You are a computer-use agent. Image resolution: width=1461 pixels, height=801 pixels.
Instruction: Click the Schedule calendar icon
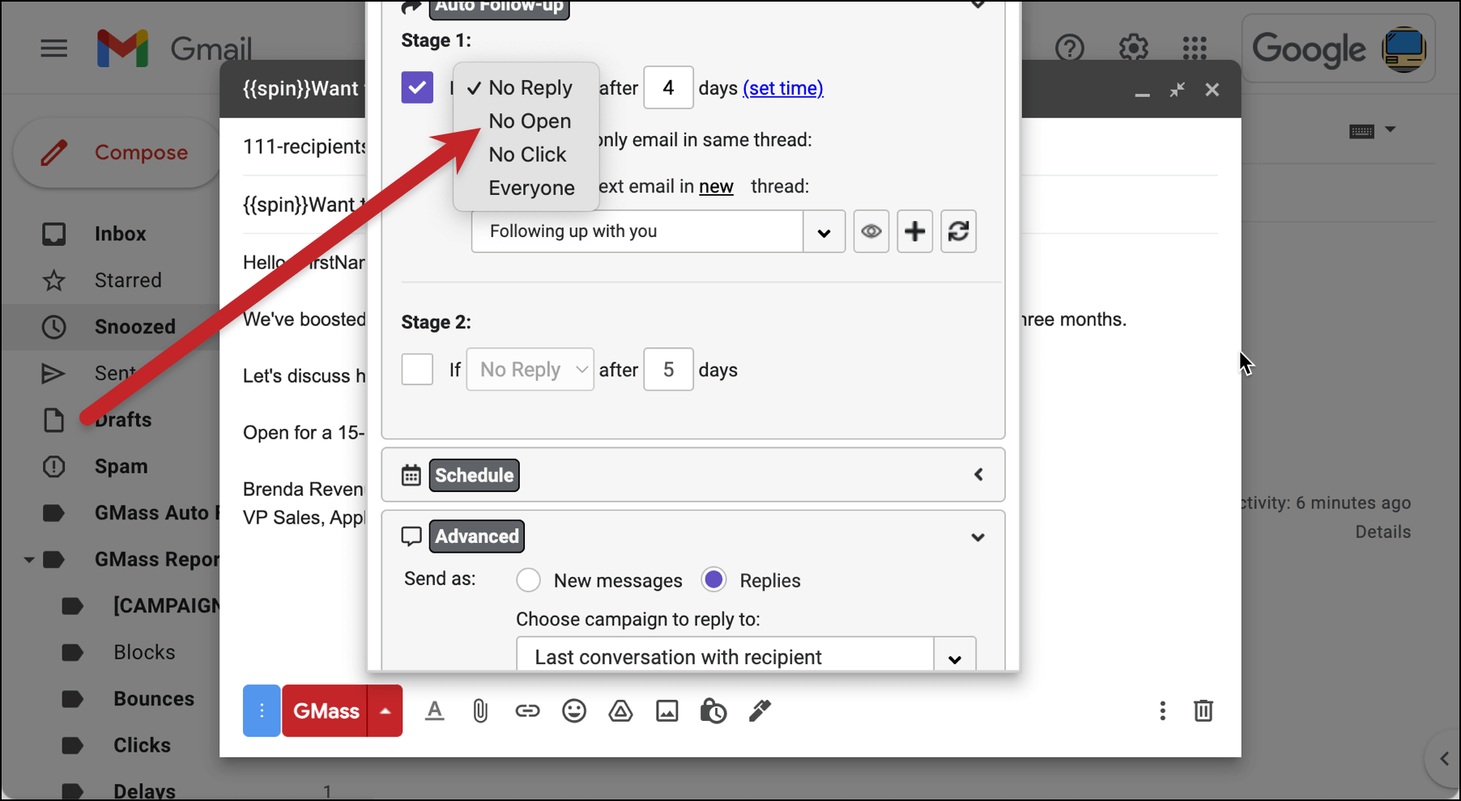411,475
